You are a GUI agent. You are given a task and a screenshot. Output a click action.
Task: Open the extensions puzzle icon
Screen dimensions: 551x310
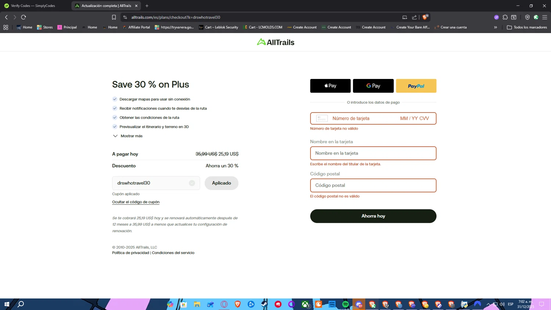click(x=505, y=17)
